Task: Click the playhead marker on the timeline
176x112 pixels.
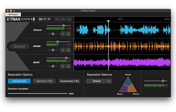Action: (108, 21)
